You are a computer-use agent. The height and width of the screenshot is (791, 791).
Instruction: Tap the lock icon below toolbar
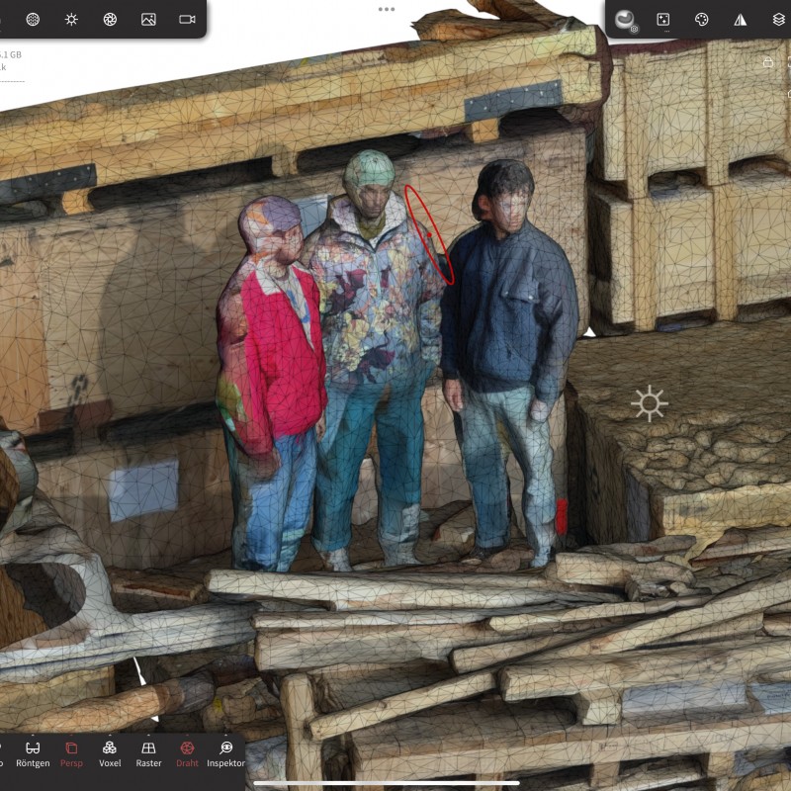[x=767, y=62]
